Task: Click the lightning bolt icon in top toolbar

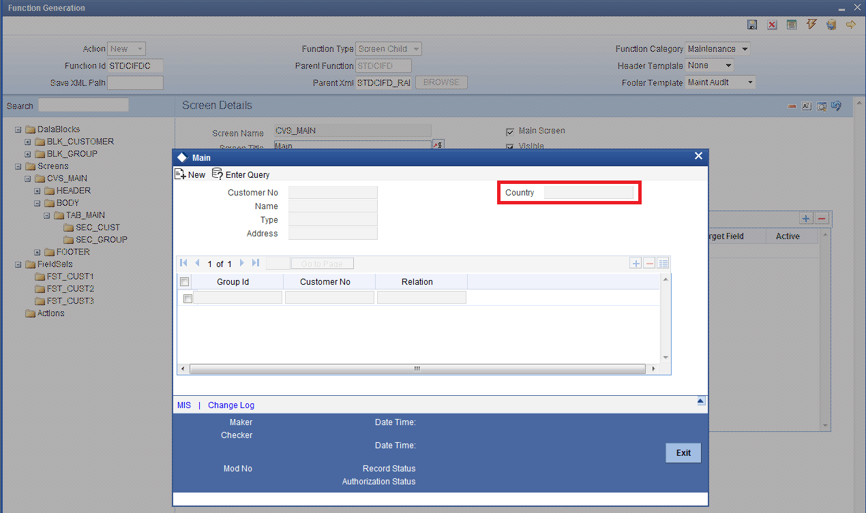Action: click(811, 25)
